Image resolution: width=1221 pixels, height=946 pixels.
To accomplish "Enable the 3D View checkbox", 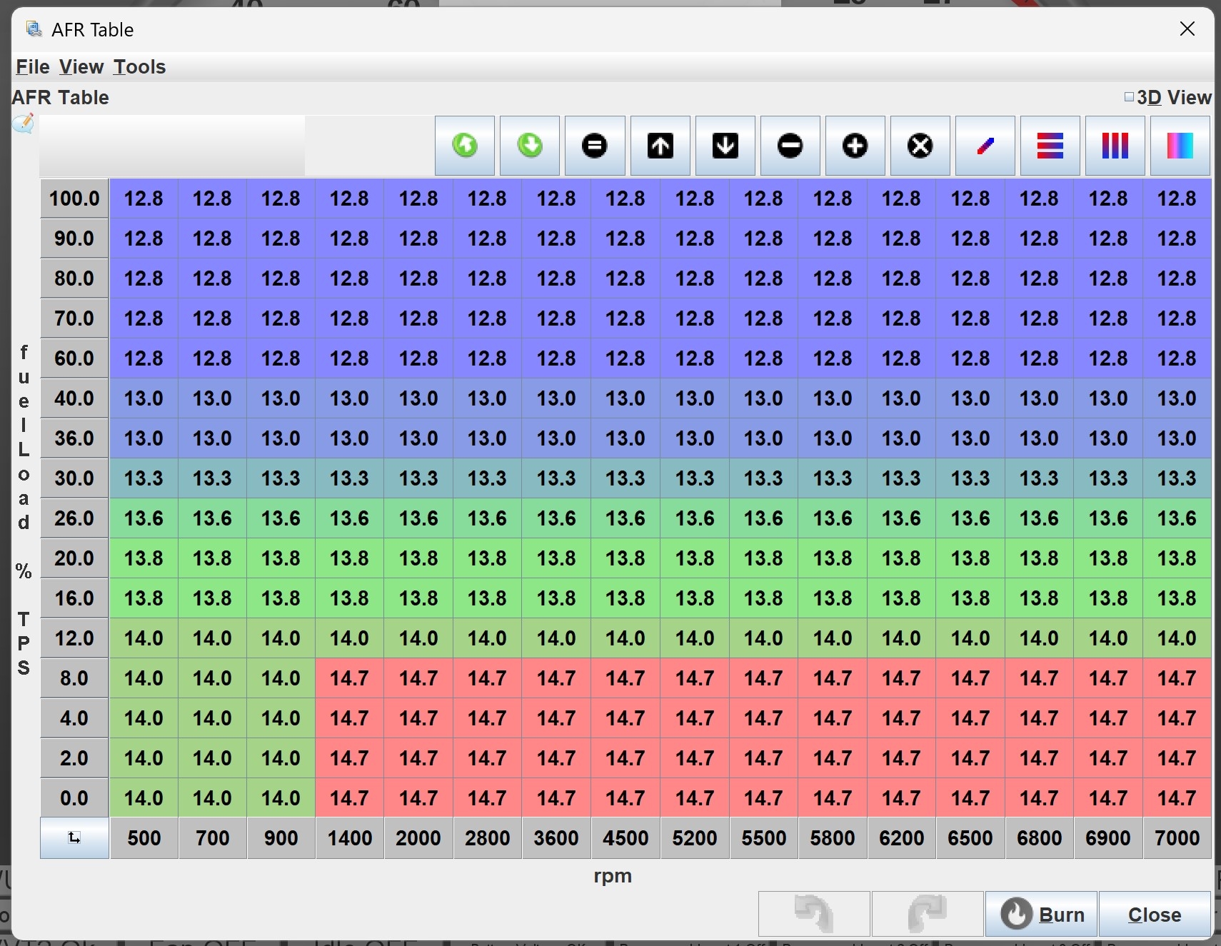I will [x=1129, y=97].
